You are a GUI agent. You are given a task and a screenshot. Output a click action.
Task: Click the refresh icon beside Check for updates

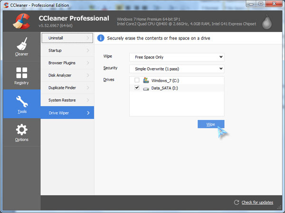pos(236,202)
